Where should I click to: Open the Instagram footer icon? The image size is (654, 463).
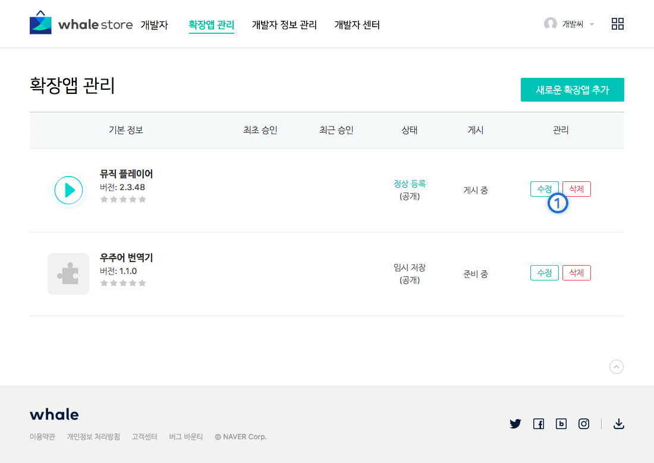point(584,424)
